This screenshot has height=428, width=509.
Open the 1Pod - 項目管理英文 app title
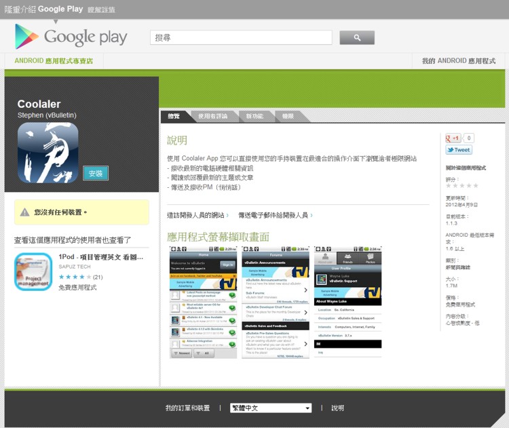point(101,257)
